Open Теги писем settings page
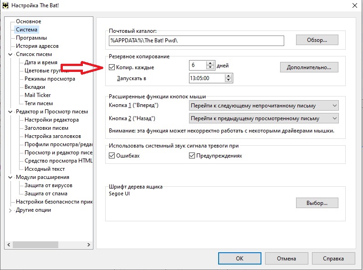 (39, 103)
